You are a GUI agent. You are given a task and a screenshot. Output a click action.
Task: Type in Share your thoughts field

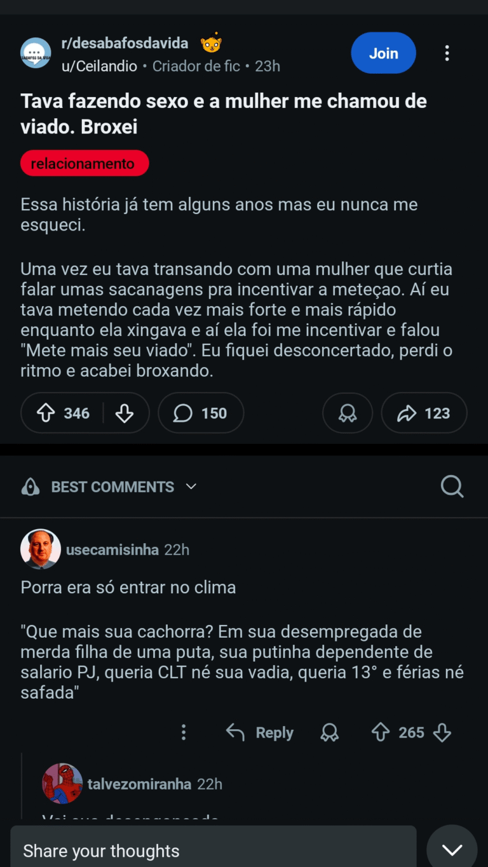pos(213,850)
